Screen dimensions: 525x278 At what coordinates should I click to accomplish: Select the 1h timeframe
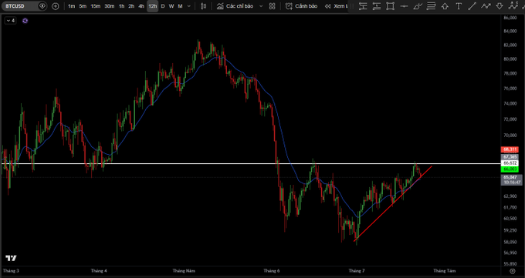(x=121, y=6)
